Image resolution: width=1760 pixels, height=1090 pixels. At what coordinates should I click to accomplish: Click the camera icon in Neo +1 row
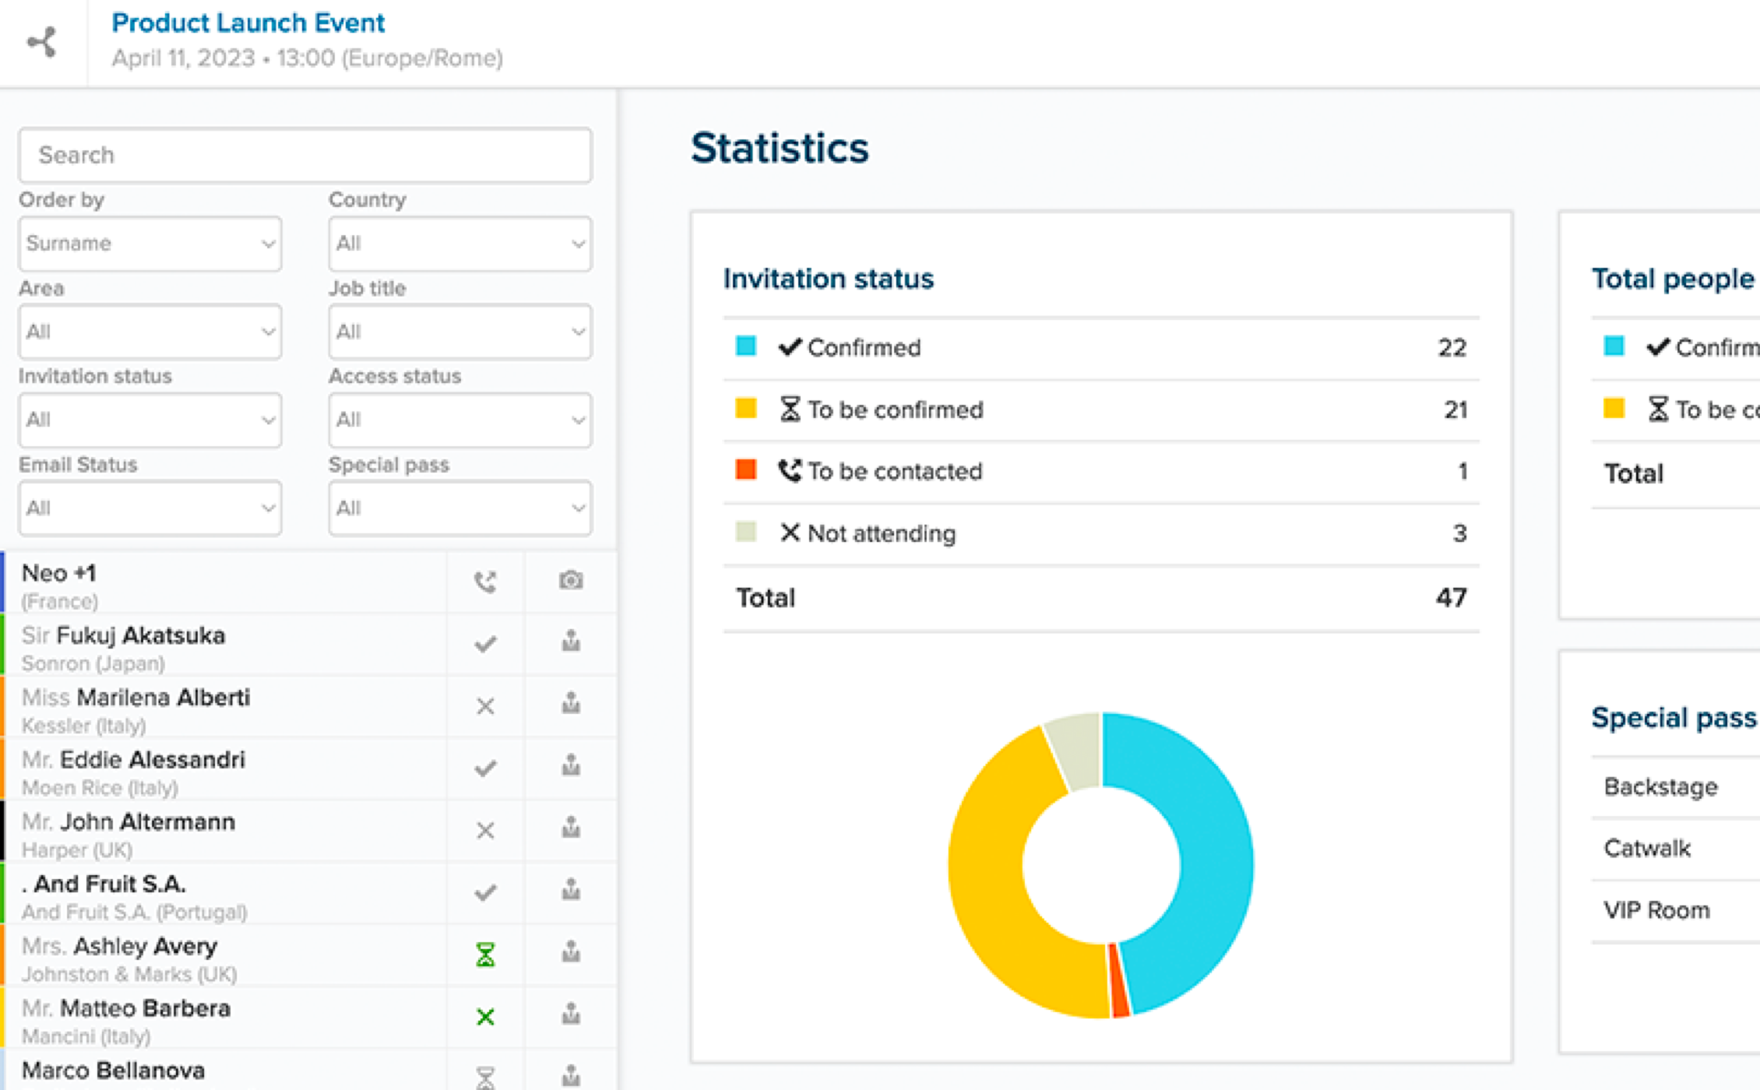(571, 581)
